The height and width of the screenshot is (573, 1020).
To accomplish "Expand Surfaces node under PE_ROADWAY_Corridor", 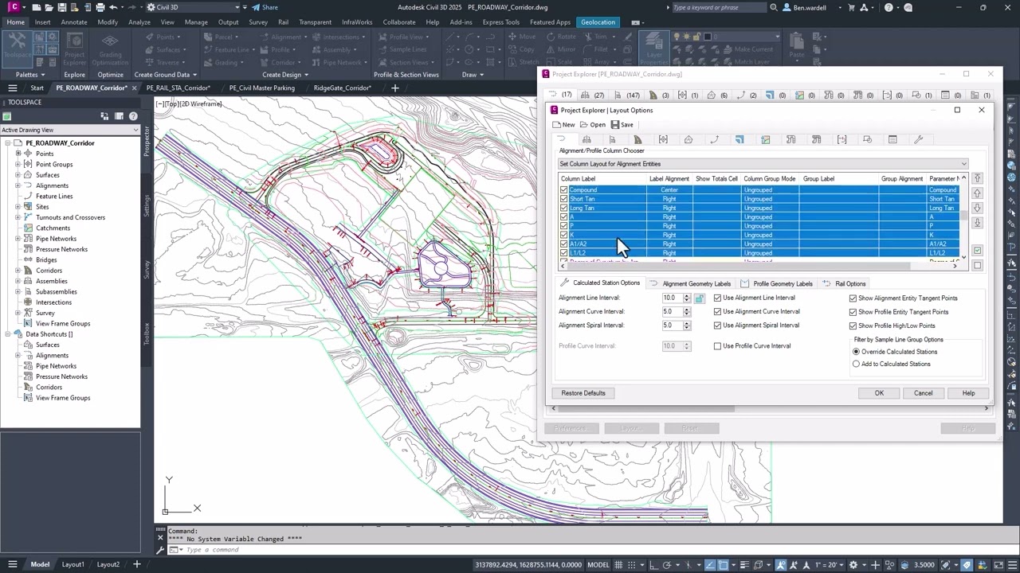I will [x=18, y=175].
